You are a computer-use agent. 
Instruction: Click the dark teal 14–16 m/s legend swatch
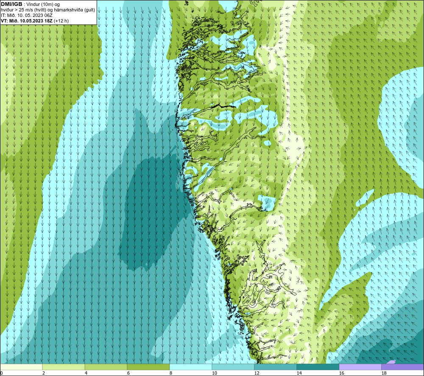coord(318,367)
